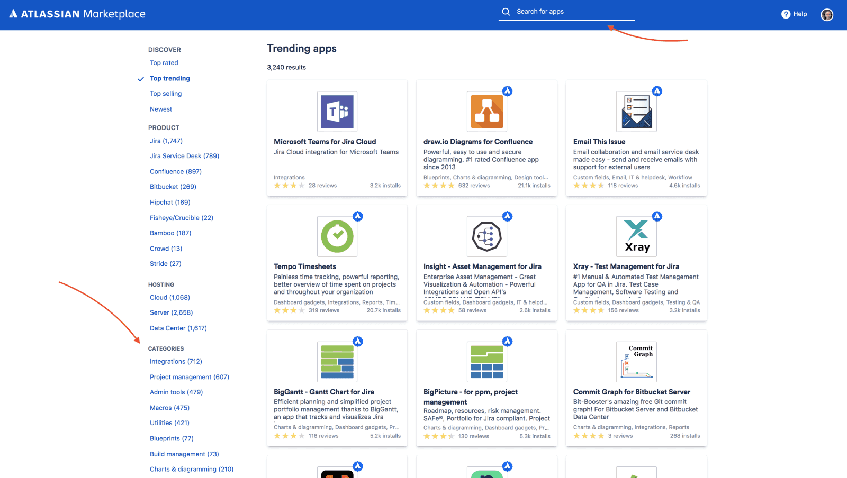The width and height of the screenshot is (847, 478).
Task: Open Project management (607) category
Action: [x=190, y=377]
